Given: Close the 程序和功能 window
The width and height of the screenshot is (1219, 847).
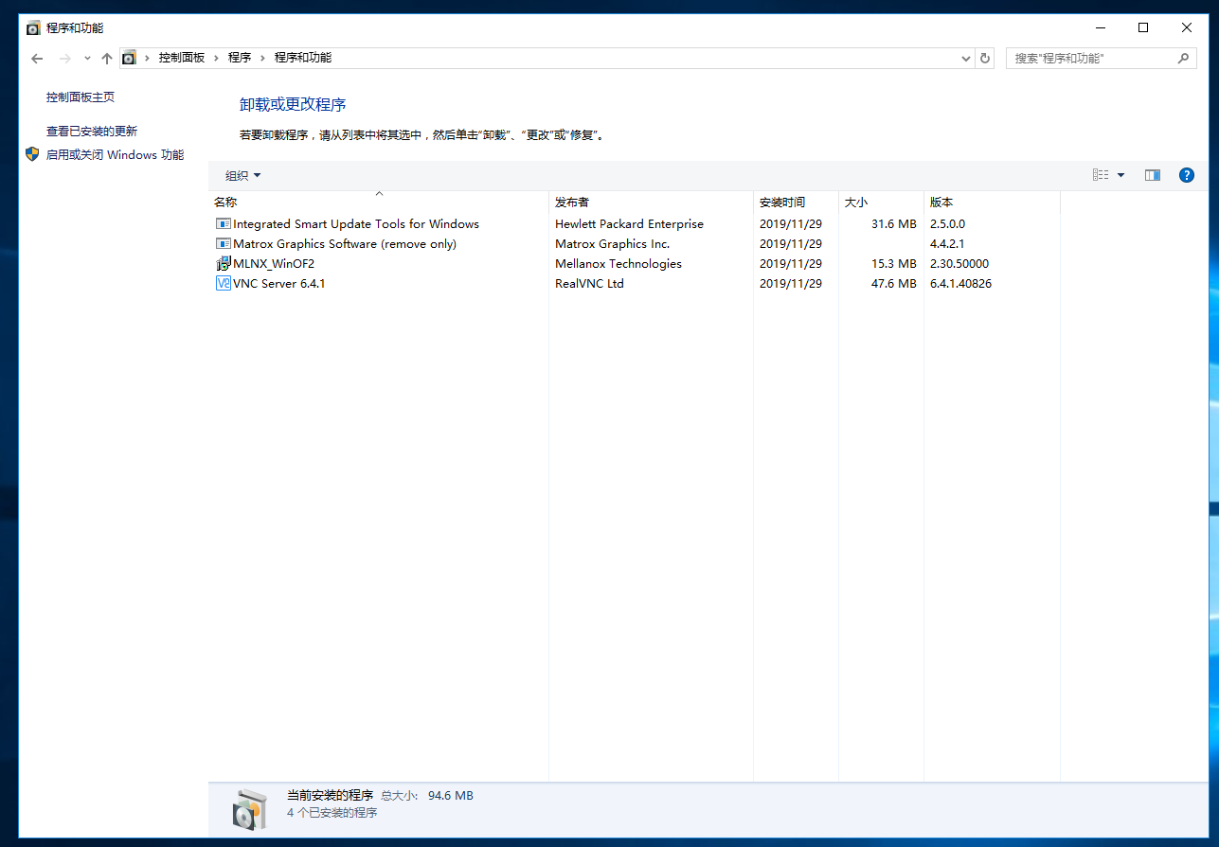Looking at the screenshot, I should [1187, 27].
